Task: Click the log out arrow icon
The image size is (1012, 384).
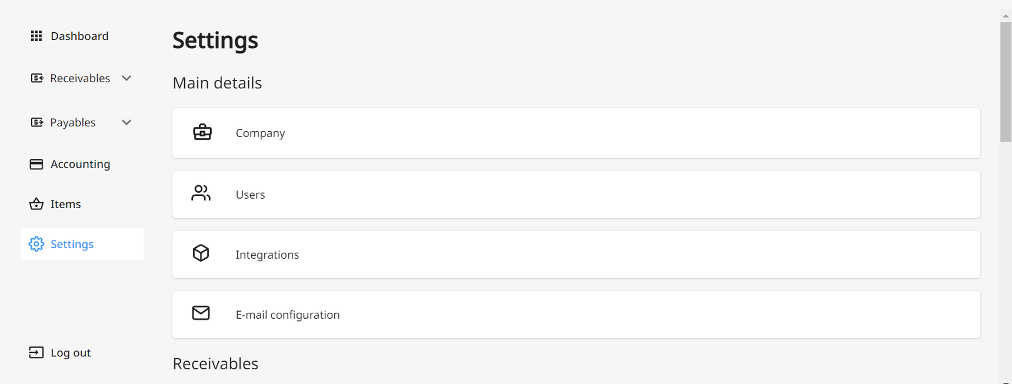Action: coord(36,352)
